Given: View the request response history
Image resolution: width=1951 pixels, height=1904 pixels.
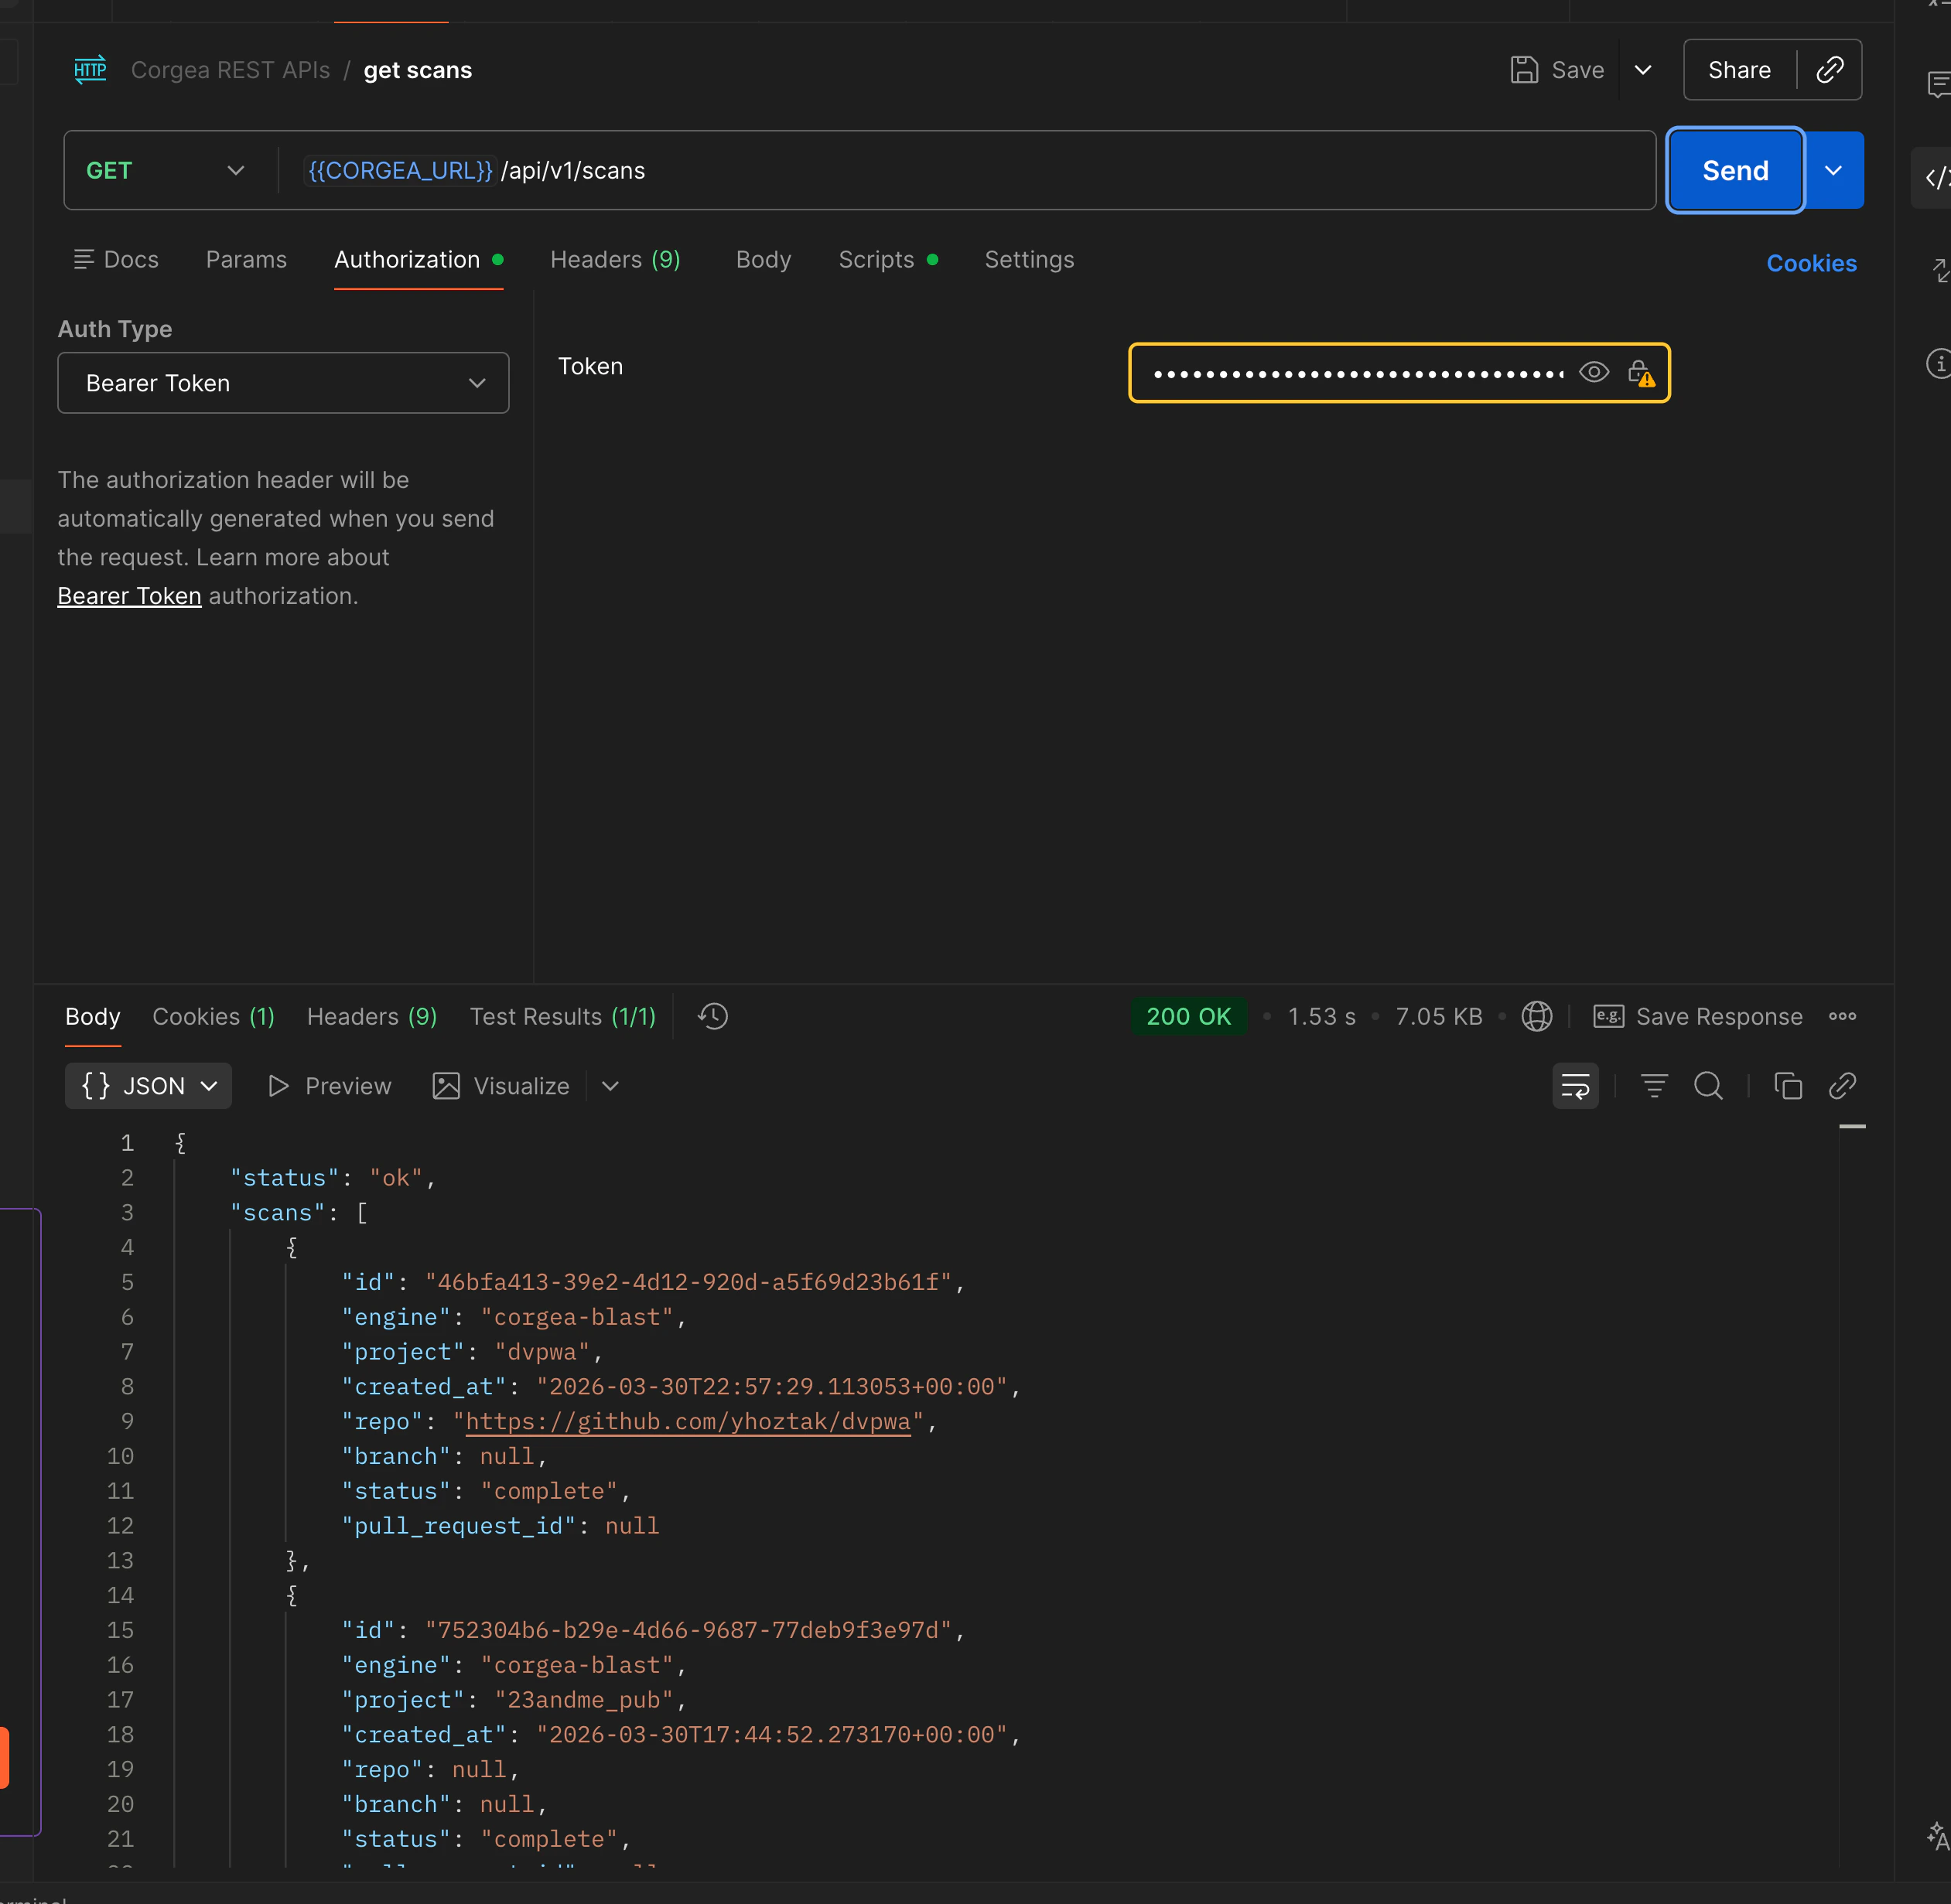Looking at the screenshot, I should [712, 1016].
